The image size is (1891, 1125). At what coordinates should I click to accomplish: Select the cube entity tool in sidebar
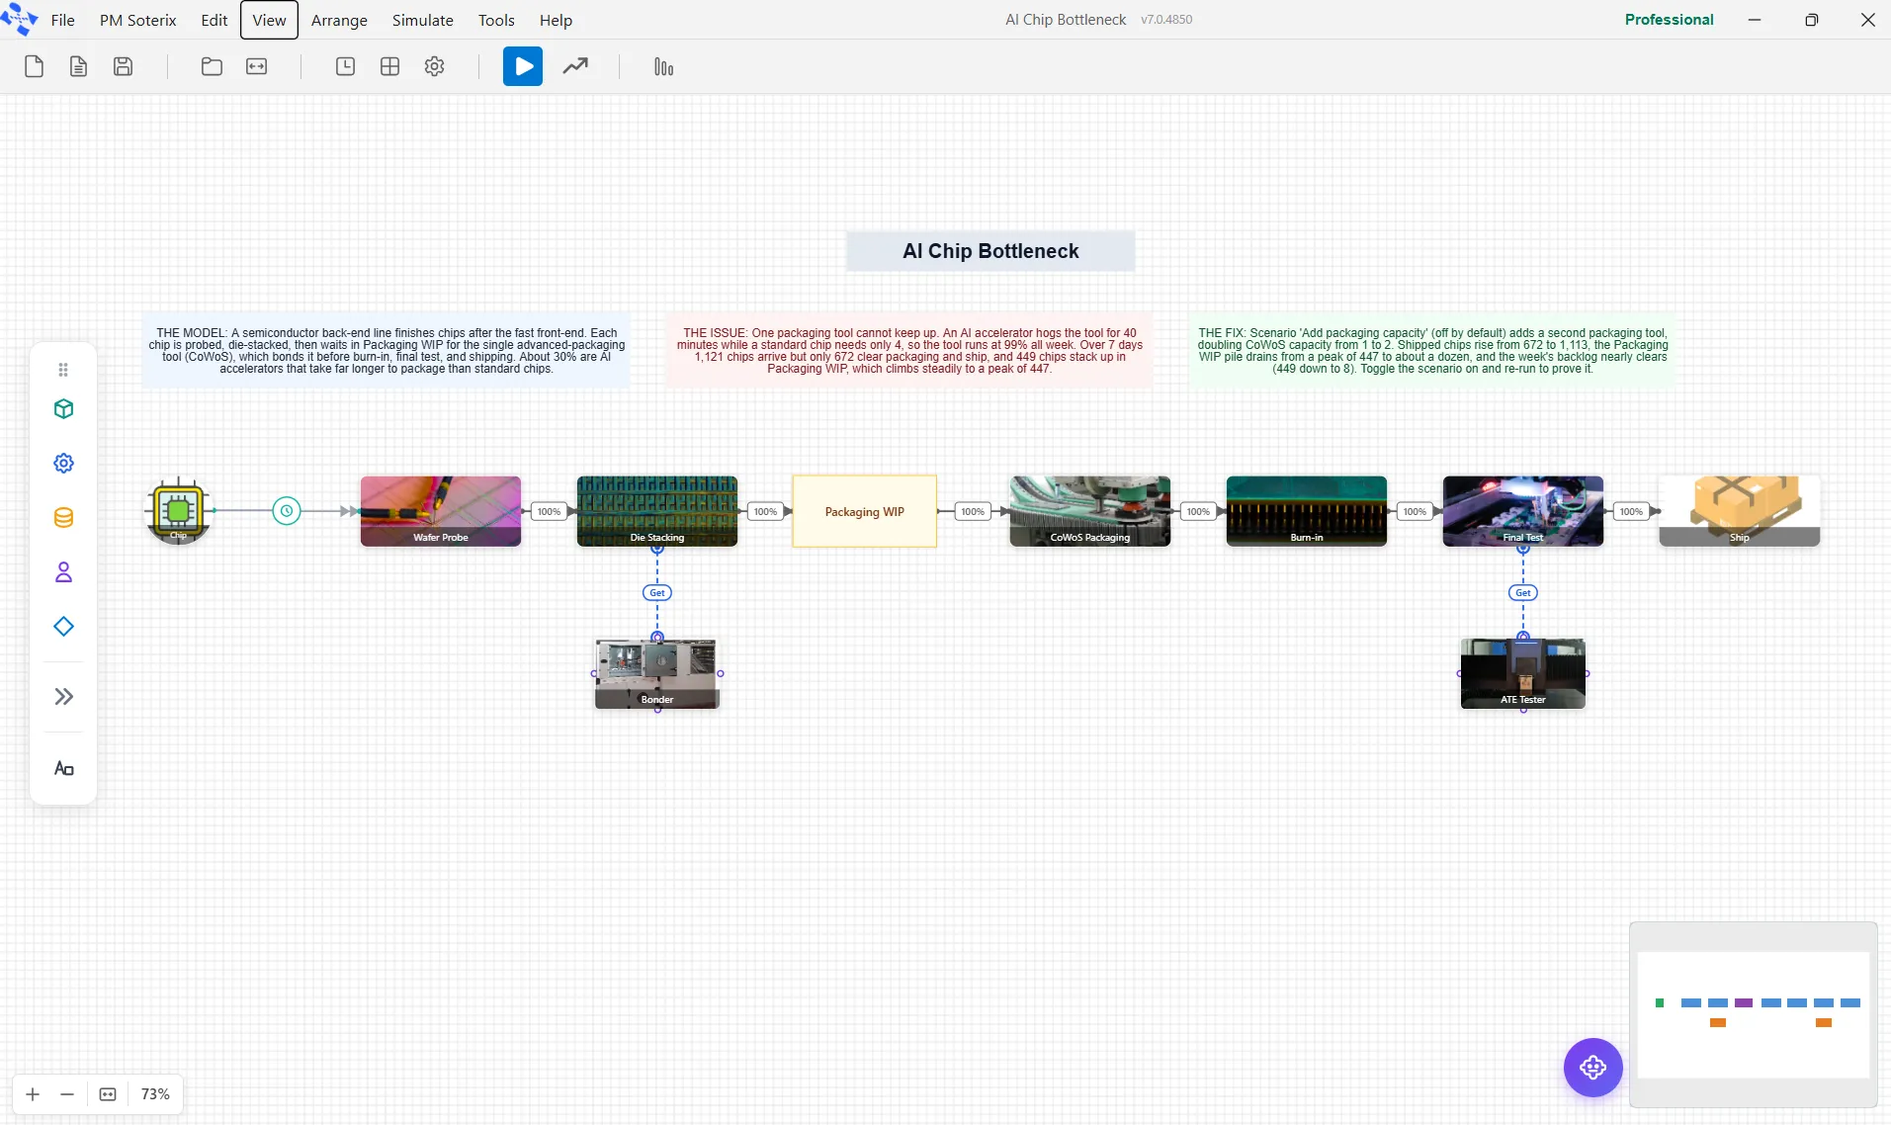pyautogui.click(x=63, y=408)
